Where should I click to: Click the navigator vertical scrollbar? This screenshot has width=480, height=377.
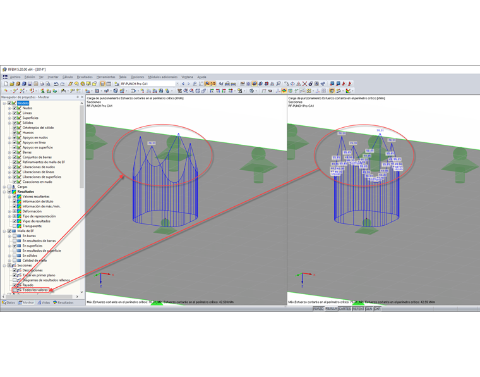pyautogui.click(x=81, y=147)
